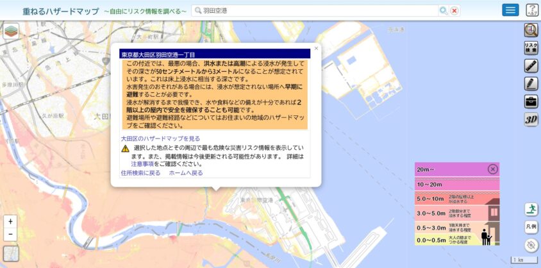Close the risk information popup
The width and height of the screenshot is (541, 268).
[x=316, y=49]
